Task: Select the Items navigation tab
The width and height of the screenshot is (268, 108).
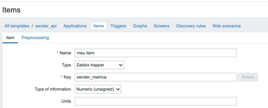Action: pos(98,26)
